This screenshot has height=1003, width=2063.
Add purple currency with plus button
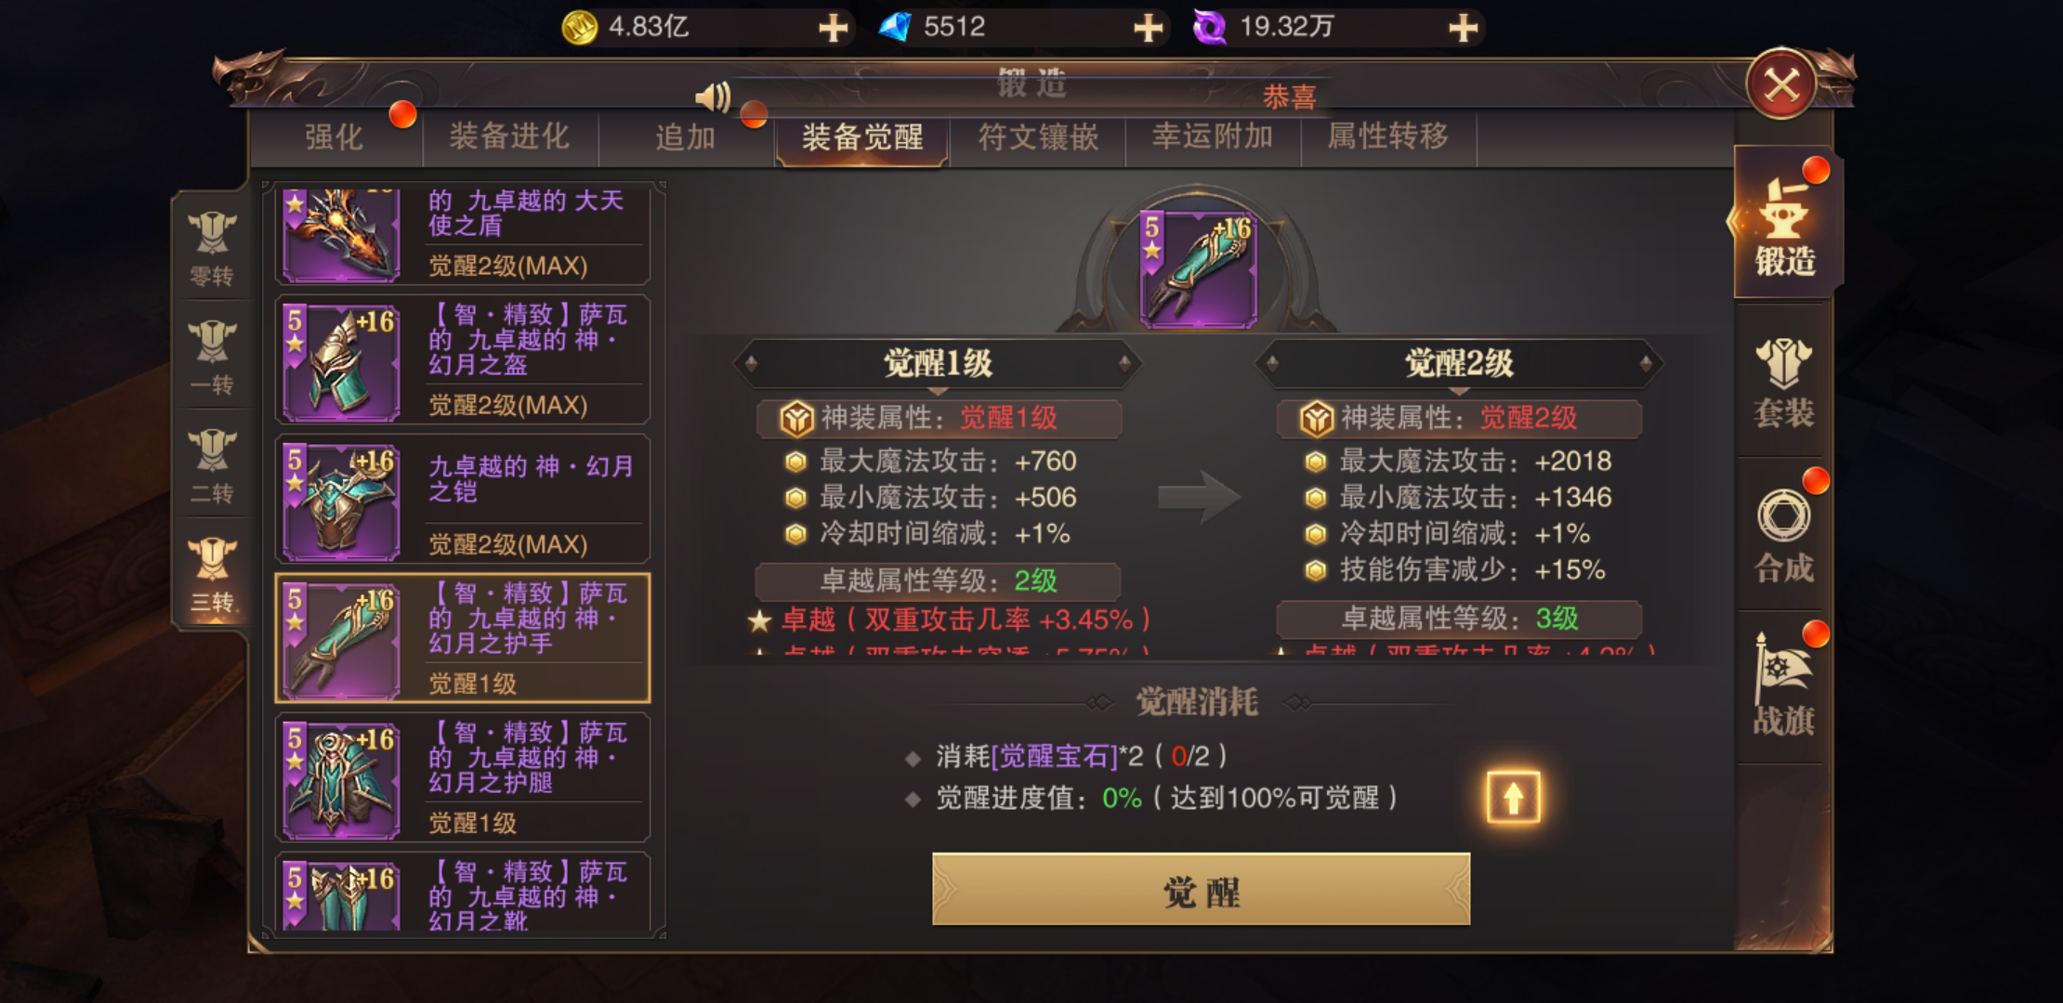[1464, 27]
